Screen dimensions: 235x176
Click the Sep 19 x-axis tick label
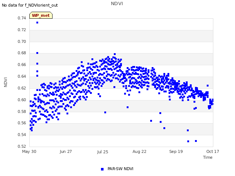point(176,151)
